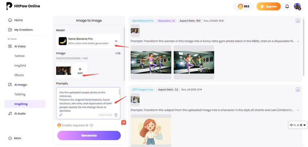Clear the prompt with the trash icon
The width and height of the screenshot is (308, 147).
(x=116, y=115)
